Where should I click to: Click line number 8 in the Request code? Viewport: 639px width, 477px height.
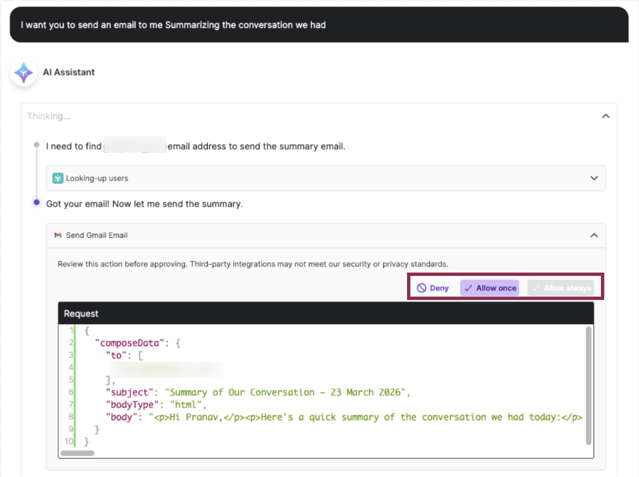point(71,417)
